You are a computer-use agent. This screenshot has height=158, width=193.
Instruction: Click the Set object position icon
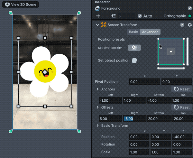[x=134, y=60]
